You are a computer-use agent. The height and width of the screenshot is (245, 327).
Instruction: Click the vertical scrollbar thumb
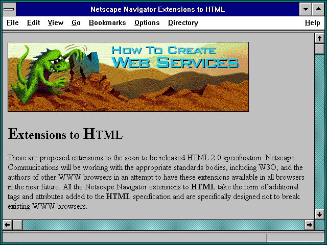[319, 49]
